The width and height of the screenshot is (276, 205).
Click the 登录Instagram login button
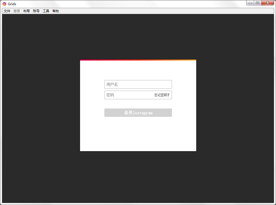(x=138, y=113)
